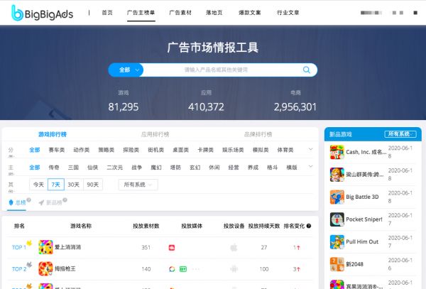The height and width of the screenshot is (289, 426).
Task: Filter by 策略类 category
Action: [x=106, y=150]
